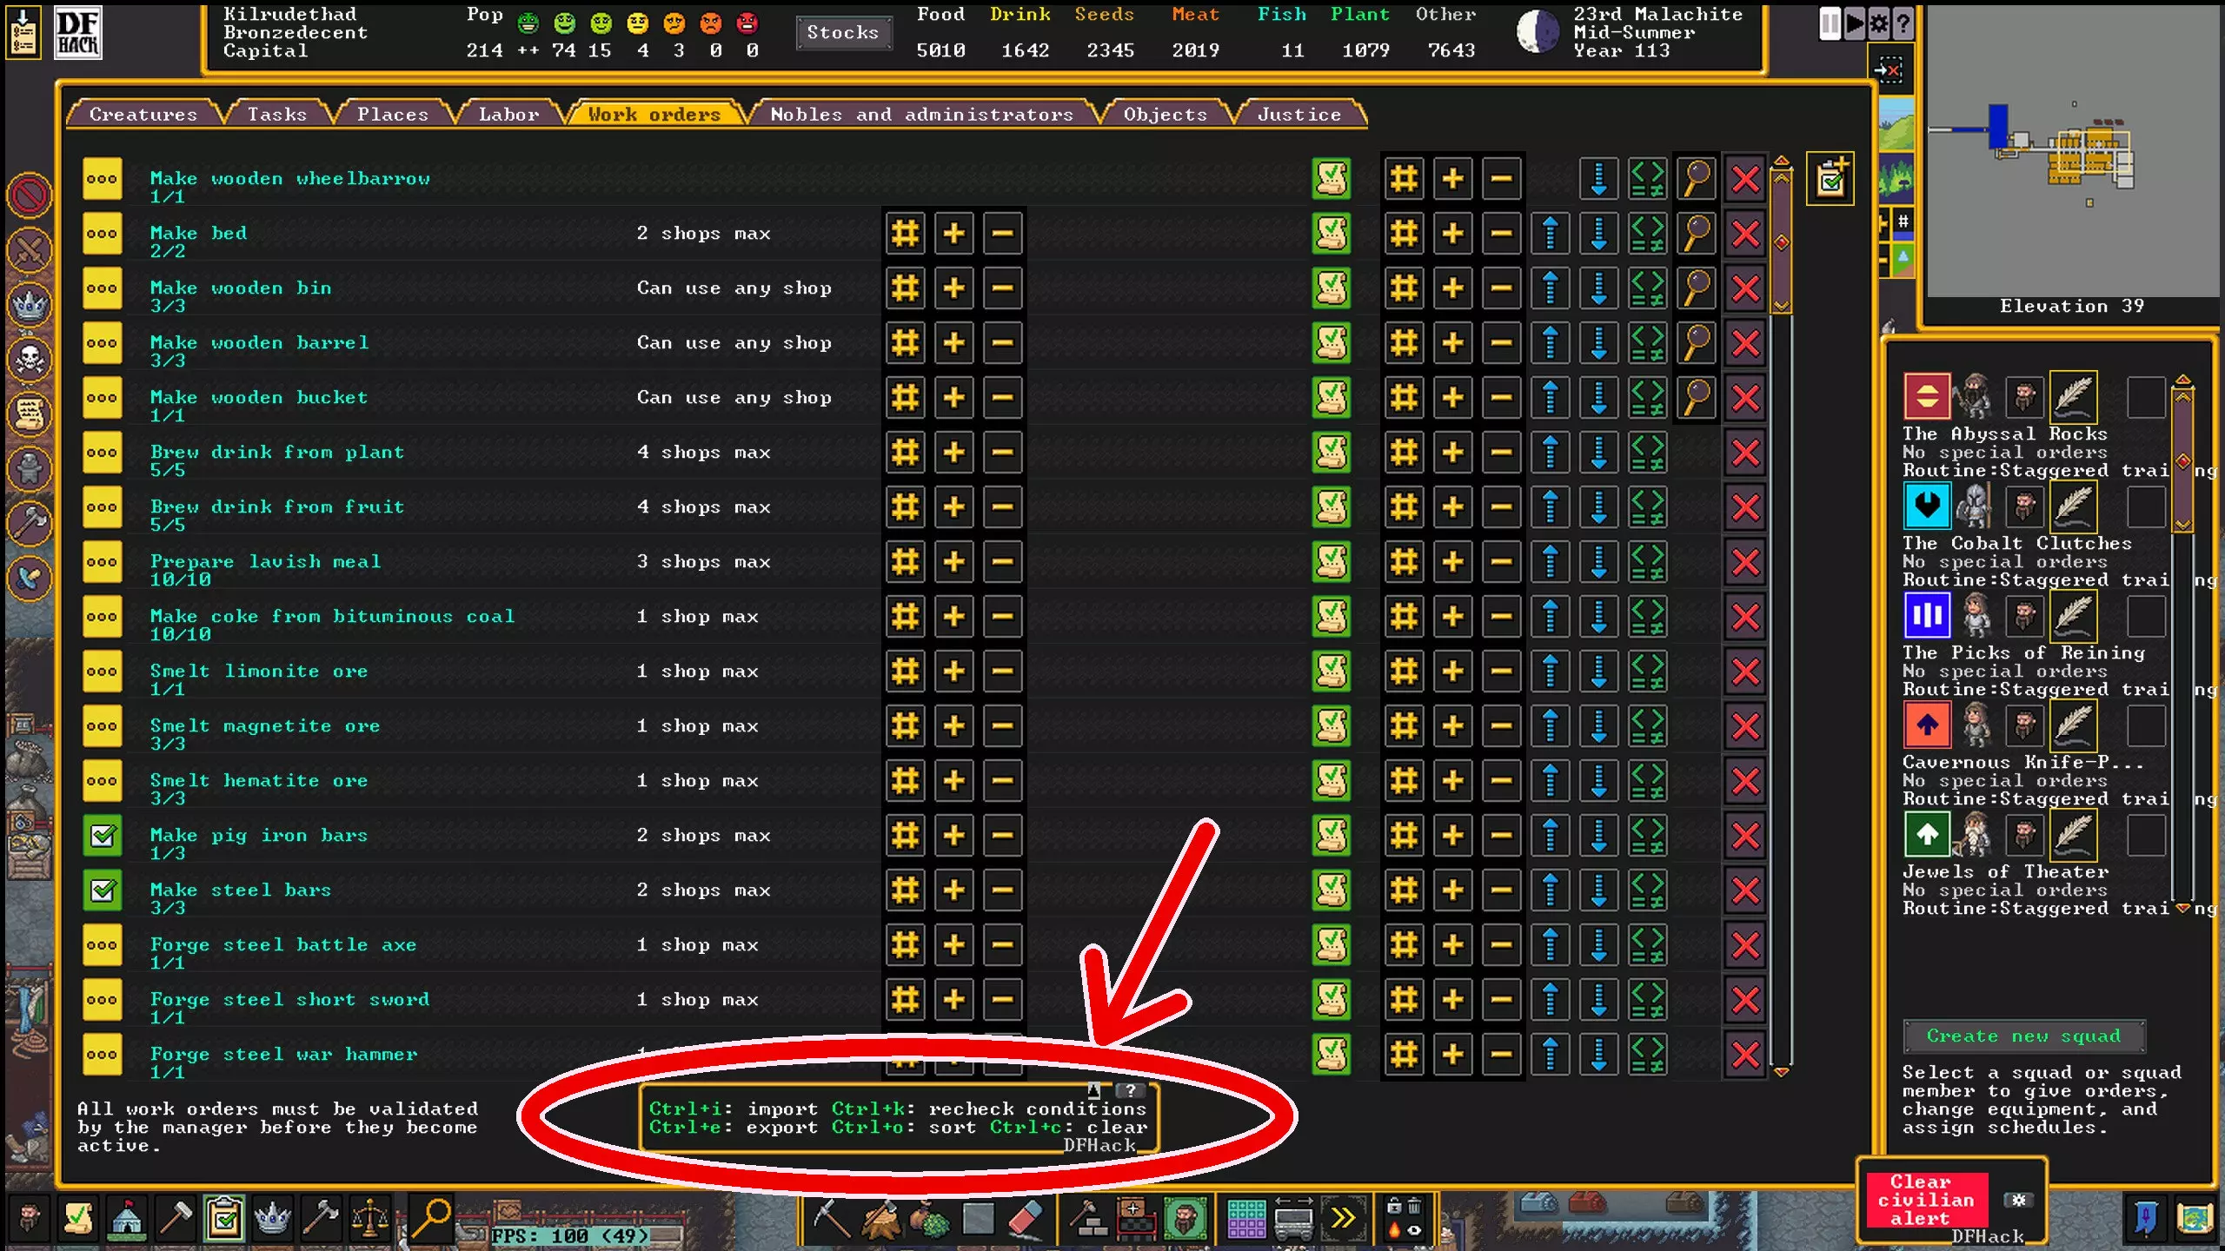Screen dimensions: 2225x1251
Task: Toggle validated checkmark for Make pig iron bars
Action: tap(103, 836)
